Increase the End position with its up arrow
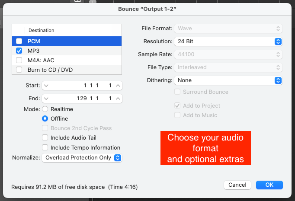The height and width of the screenshot is (201, 295). (118, 99)
